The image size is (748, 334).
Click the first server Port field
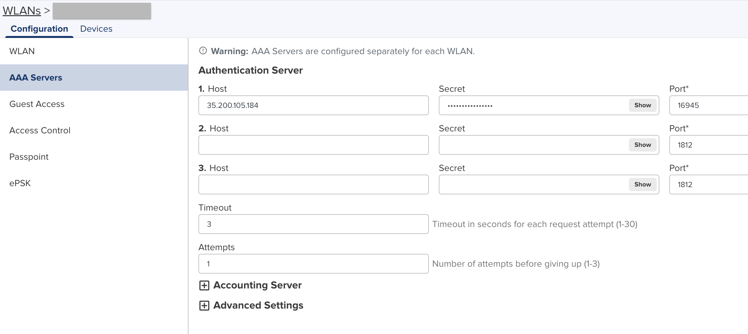pyautogui.click(x=708, y=105)
